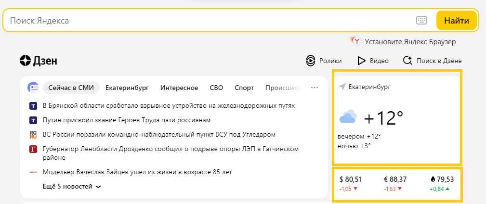Click the Дзен logo icon
Viewport: 486px width, 204px height.
tap(25, 61)
